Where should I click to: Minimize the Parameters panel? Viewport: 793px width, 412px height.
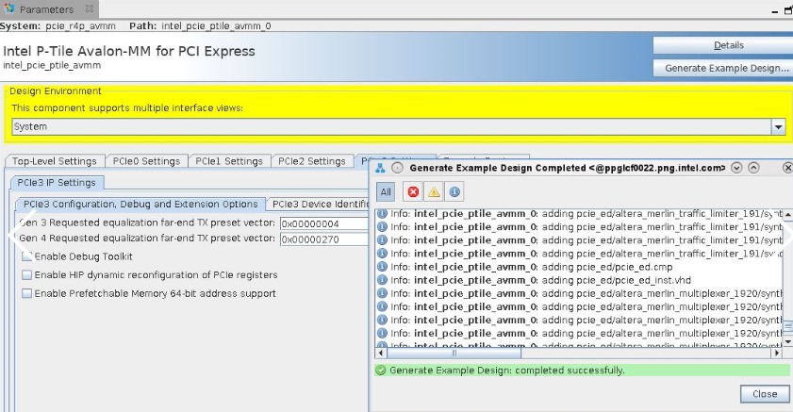click(775, 11)
